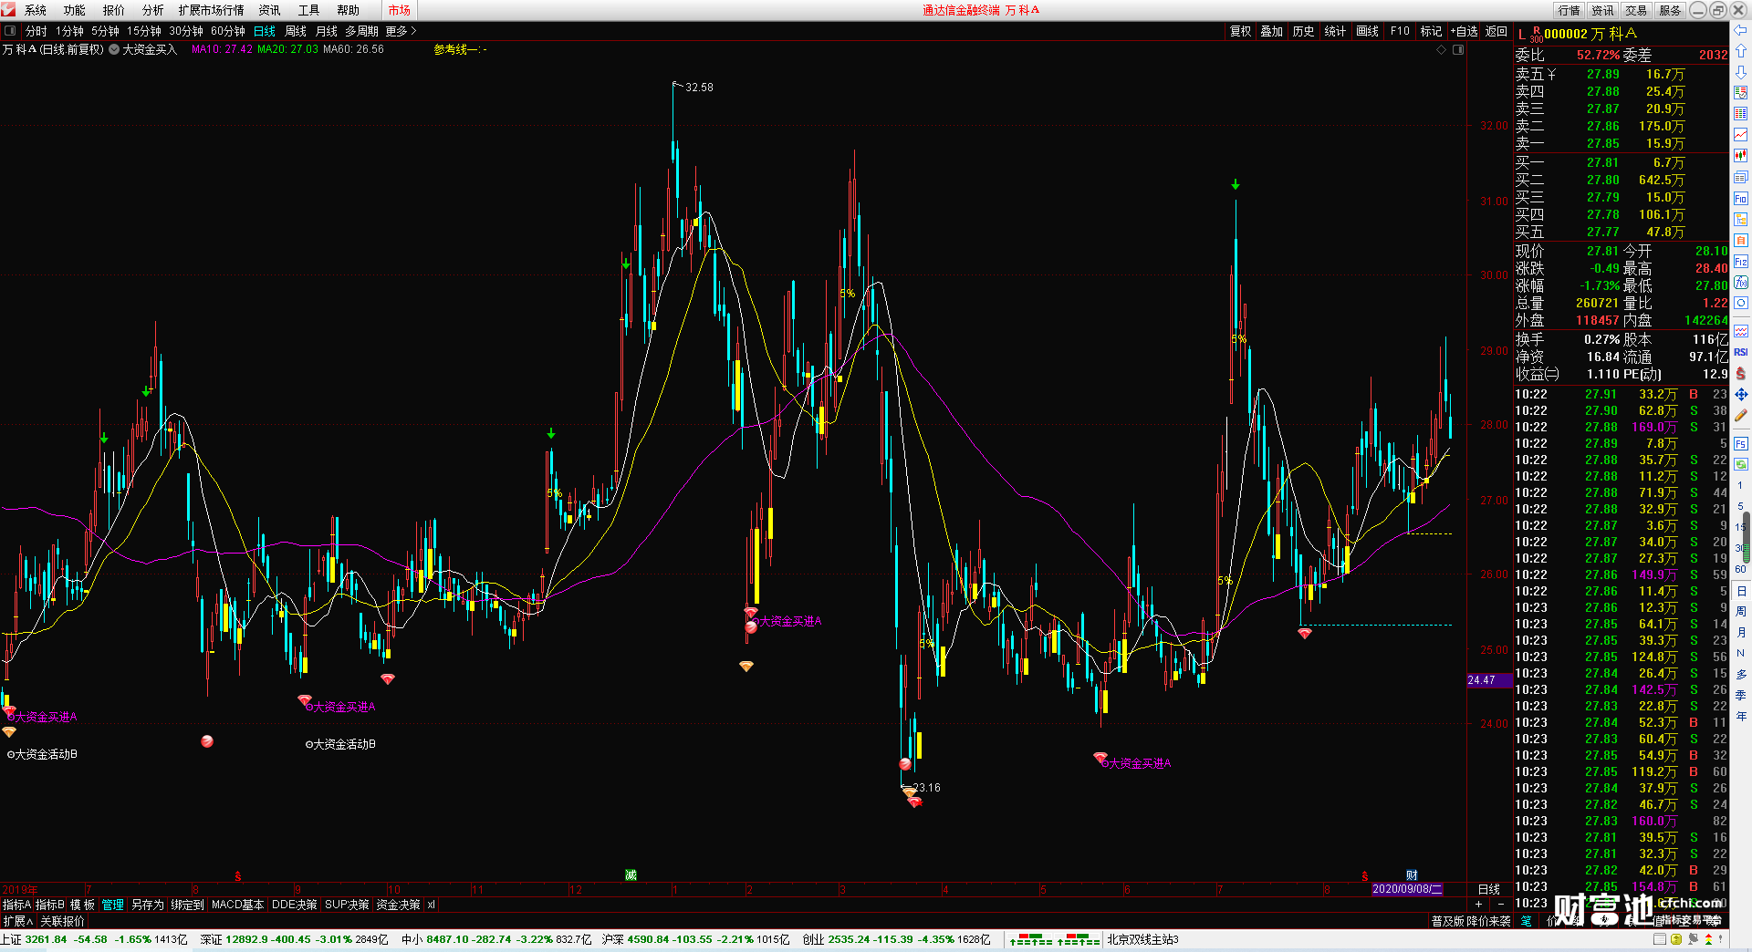Click the candlestick chart sidebar icon

(x=1741, y=156)
